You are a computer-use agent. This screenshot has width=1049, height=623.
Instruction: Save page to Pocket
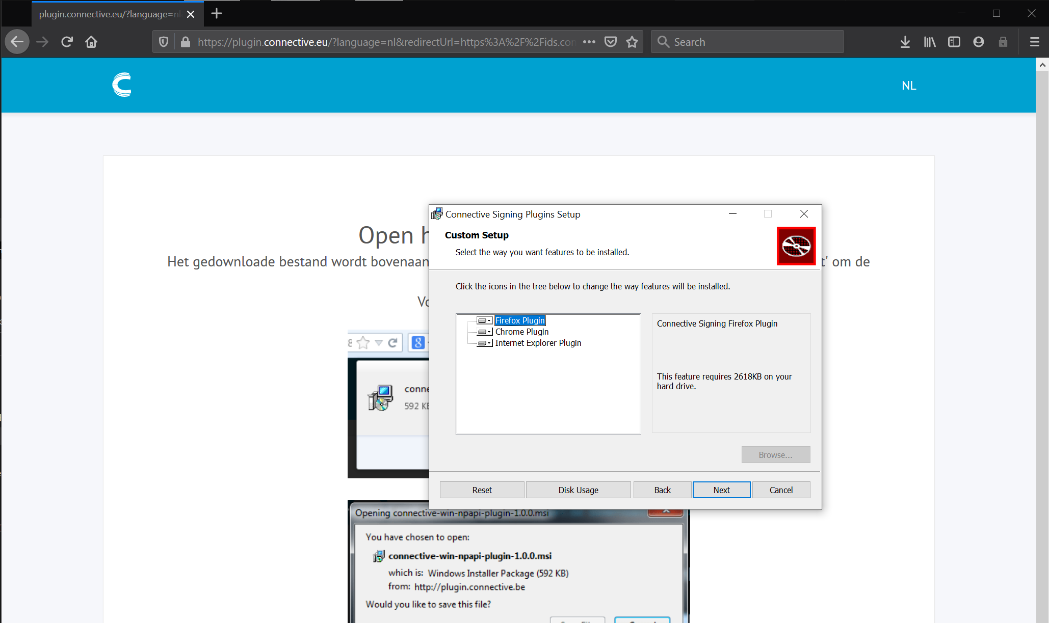(611, 42)
